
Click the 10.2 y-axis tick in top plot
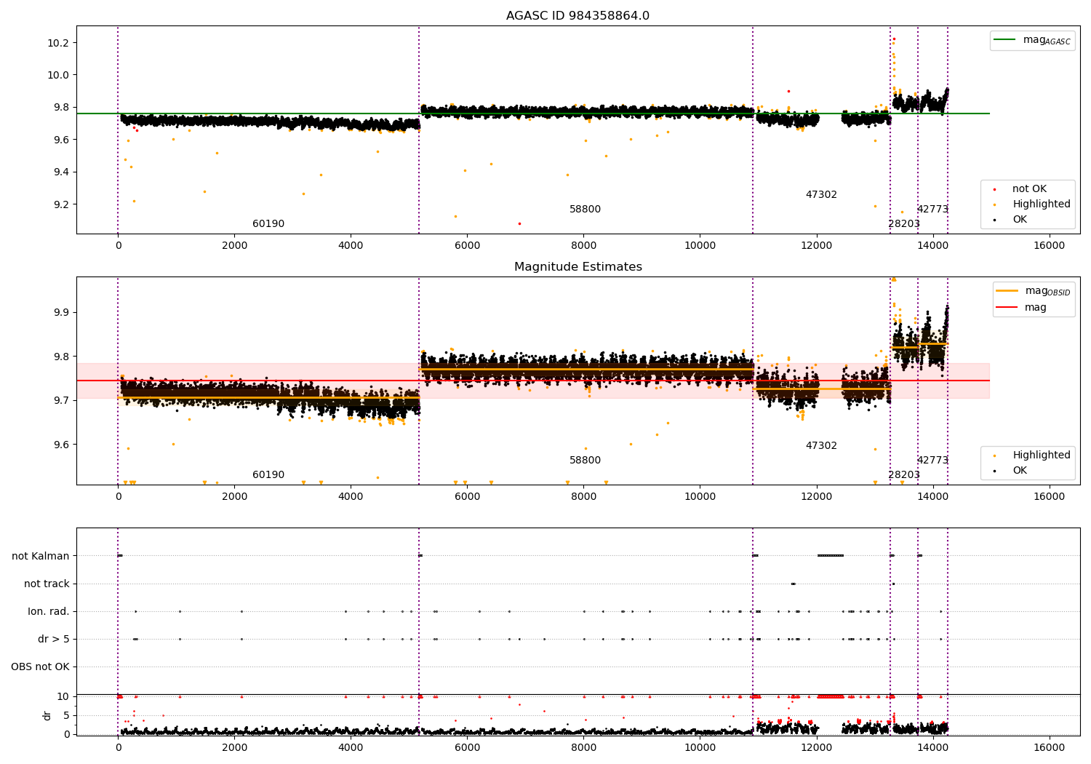[58, 43]
